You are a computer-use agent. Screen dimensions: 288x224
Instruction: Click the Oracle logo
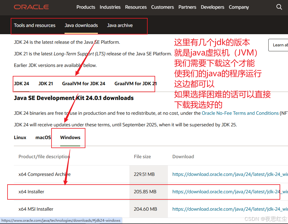pos(31,7)
